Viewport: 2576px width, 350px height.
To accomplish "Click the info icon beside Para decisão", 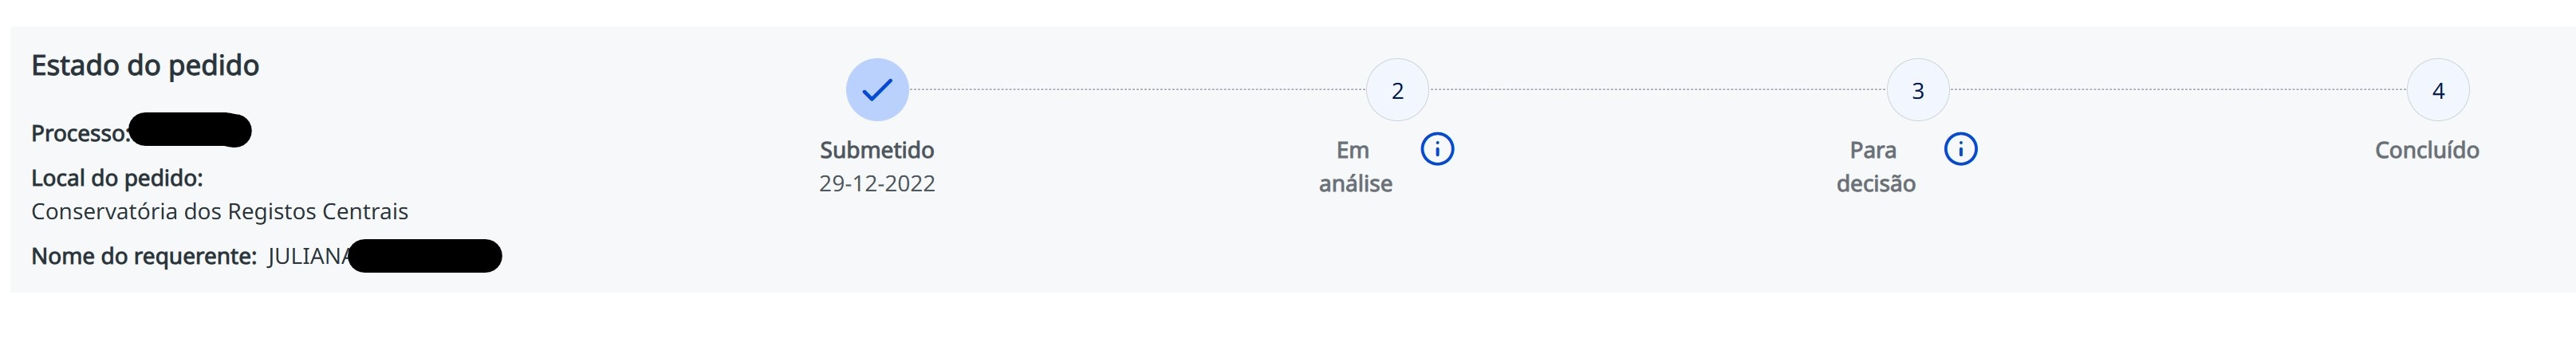I will coord(1960,149).
